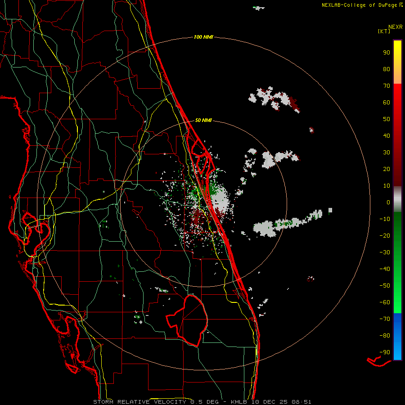Pick the -60 value on velocity scale
This screenshot has width=405, height=405.
(x=385, y=302)
